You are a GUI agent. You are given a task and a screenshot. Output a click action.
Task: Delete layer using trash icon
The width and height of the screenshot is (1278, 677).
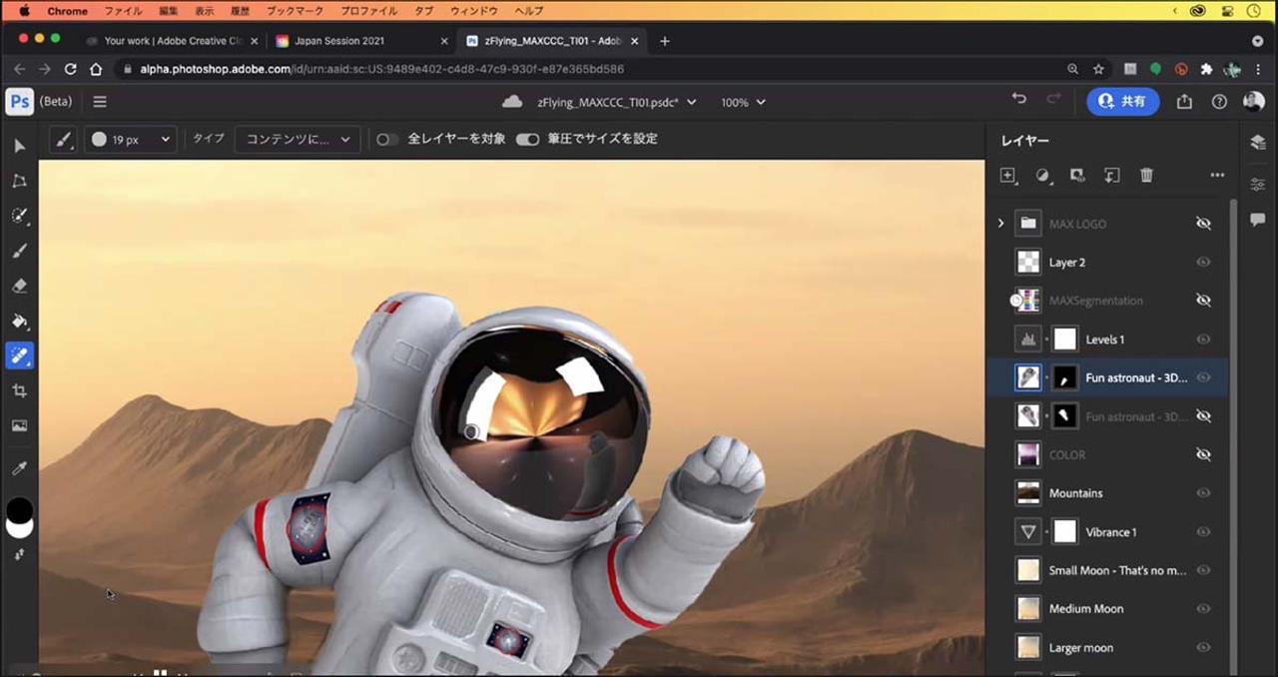coord(1146,175)
